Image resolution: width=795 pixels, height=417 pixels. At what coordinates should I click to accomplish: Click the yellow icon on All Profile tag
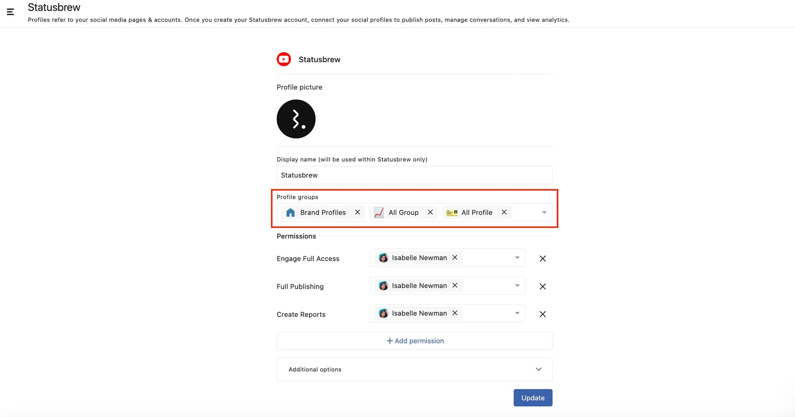click(451, 212)
